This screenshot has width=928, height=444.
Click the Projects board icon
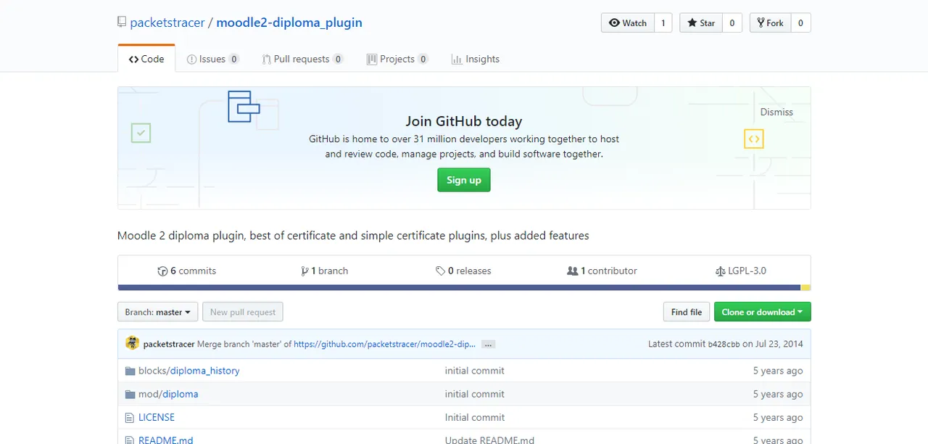pos(372,59)
